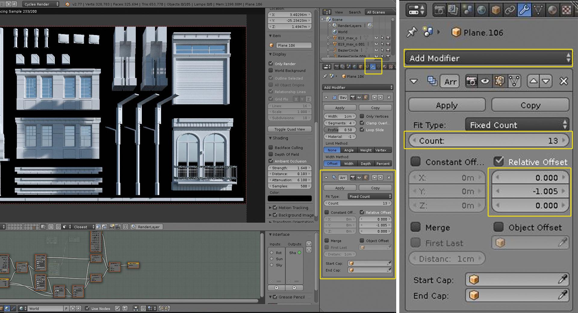Open the World properties globe icon

(x=481, y=10)
